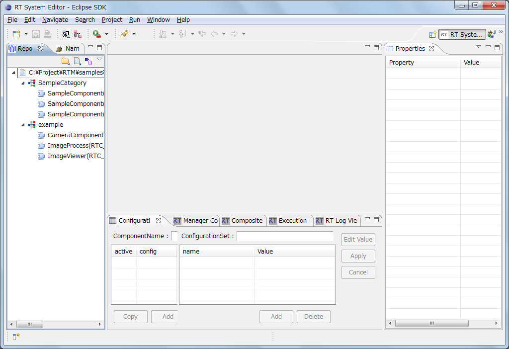Maximize the editor area
This screenshot has width=509, height=349.
tap(376, 48)
